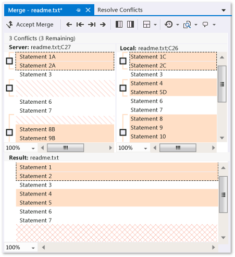Select 'Statement 1C' line in Local pane

pyautogui.click(x=173, y=57)
